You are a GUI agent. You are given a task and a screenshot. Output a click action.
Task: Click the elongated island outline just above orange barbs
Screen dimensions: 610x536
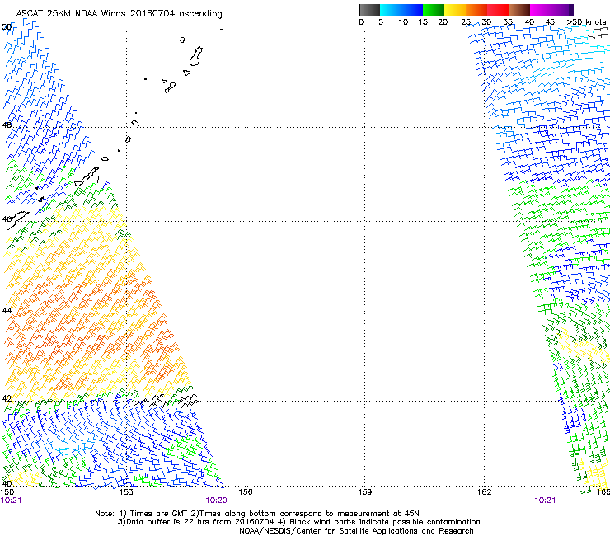[87, 176]
